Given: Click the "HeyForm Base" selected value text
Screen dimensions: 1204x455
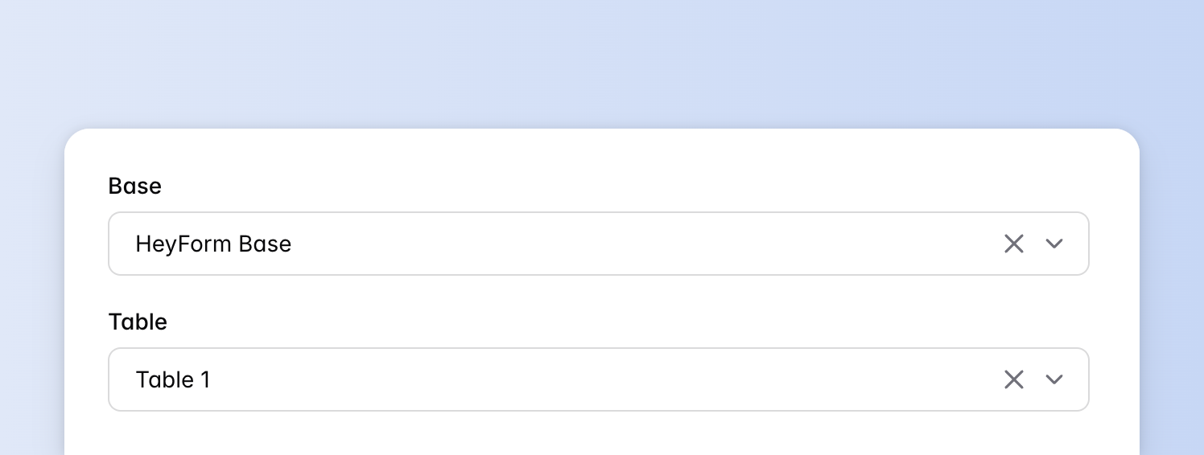Looking at the screenshot, I should coord(213,244).
